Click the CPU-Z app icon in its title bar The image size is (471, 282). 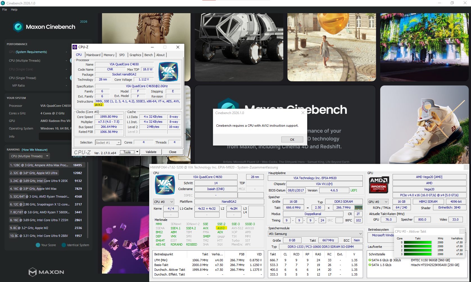[75, 47]
